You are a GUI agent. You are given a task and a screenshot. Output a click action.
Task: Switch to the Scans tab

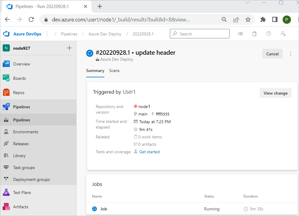point(114,71)
